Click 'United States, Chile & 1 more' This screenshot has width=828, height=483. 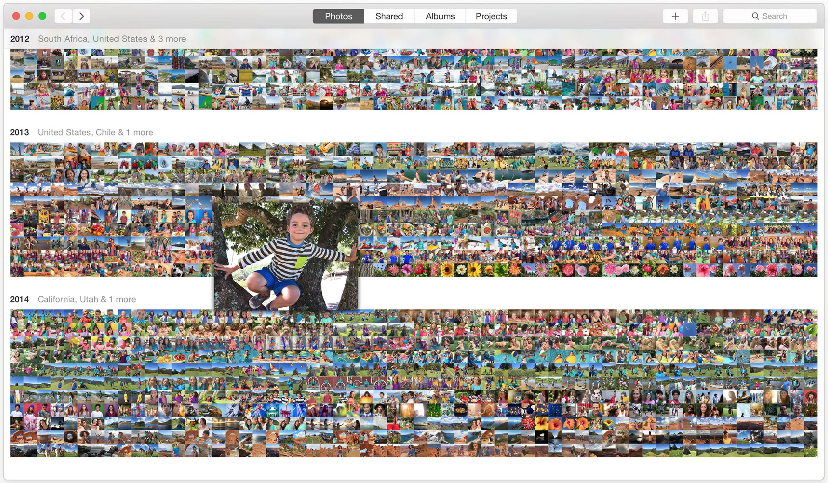[x=95, y=133]
